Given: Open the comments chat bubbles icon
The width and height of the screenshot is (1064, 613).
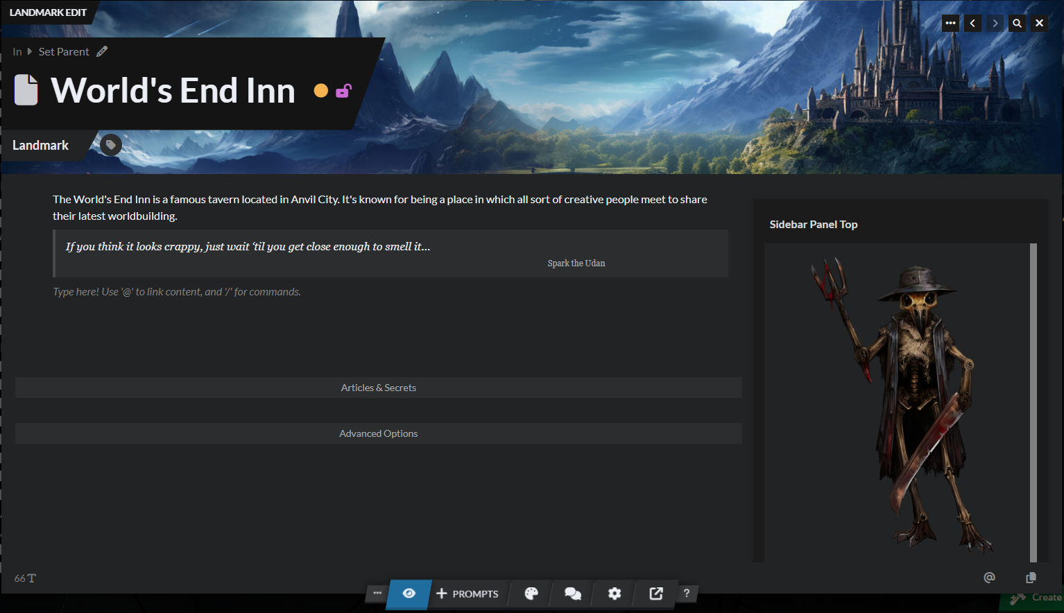Looking at the screenshot, I should pyautogui.click(x=573, y=594).
